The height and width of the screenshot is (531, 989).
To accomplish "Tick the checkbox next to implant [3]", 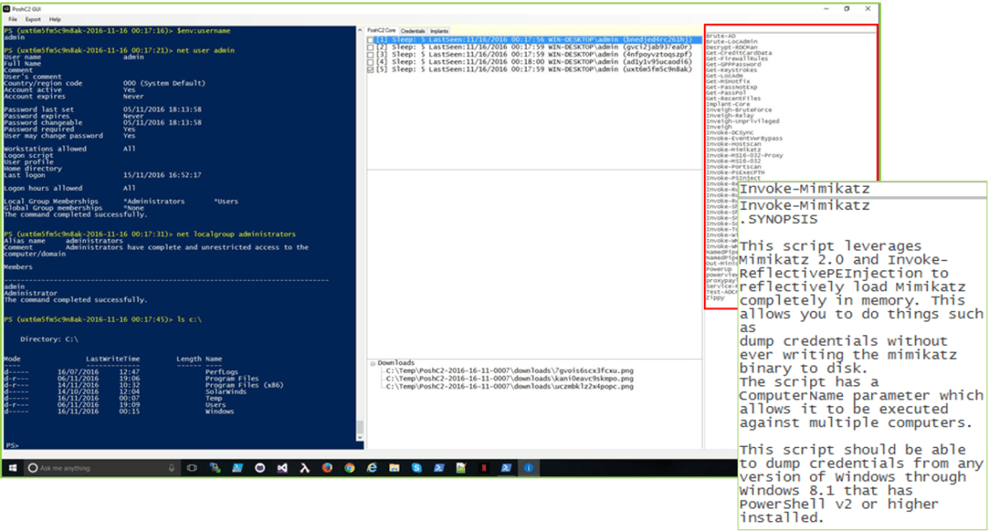I will (371, 54).
